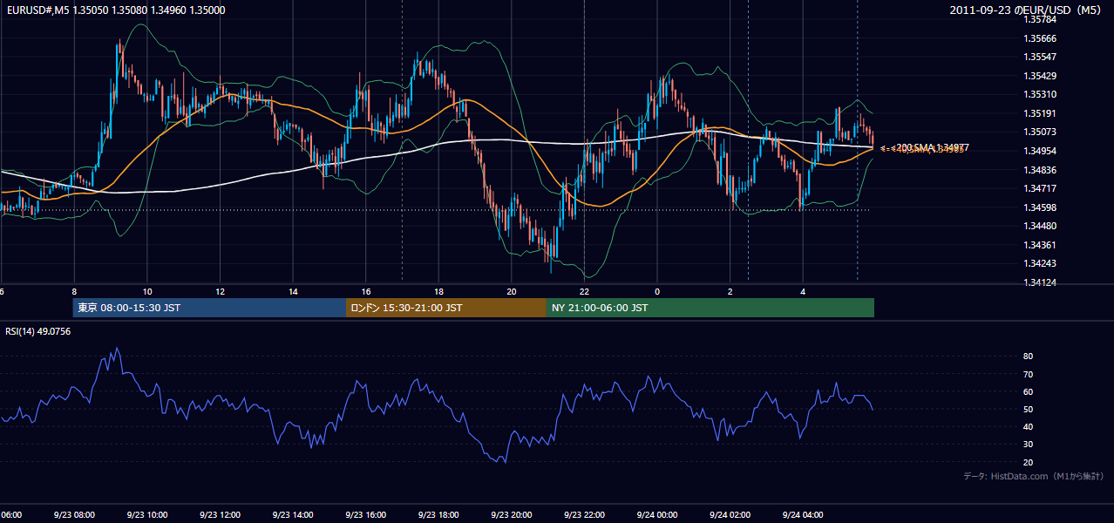Click the 9/23 14:00 bottom time label
Screen dimensions: 1114x523
292,515
